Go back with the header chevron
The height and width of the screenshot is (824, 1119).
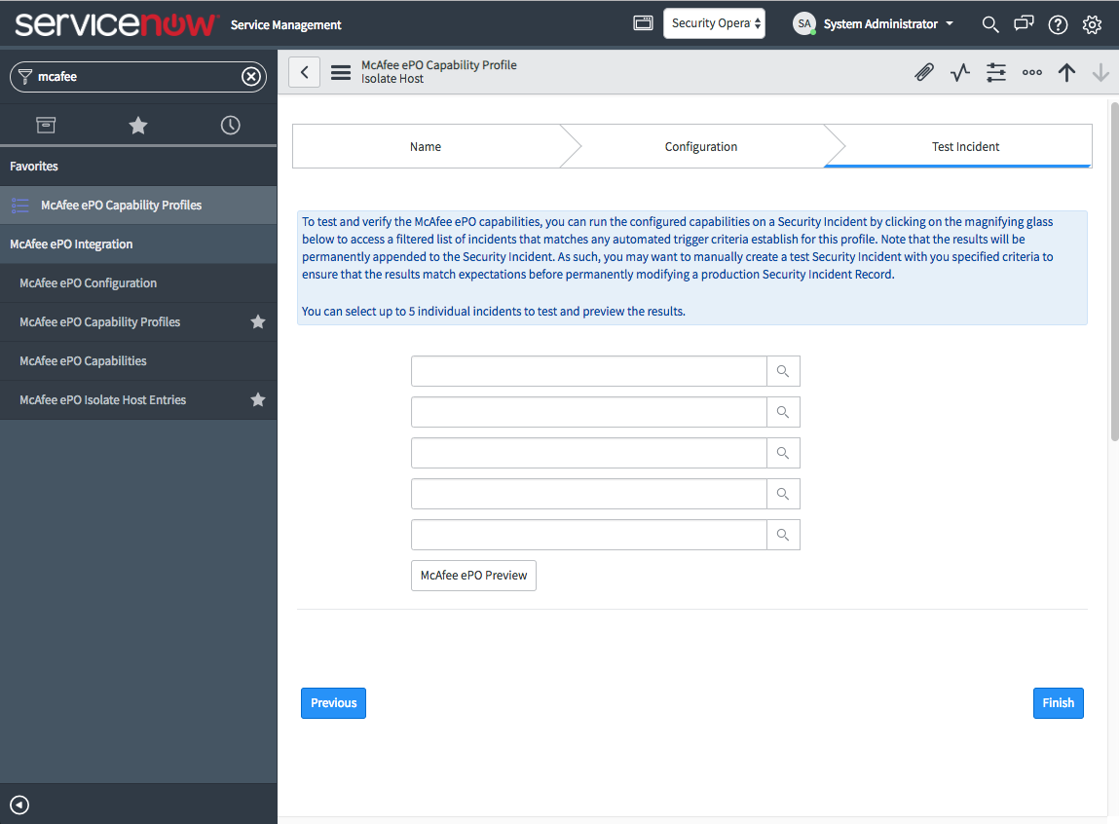[304, 72]
